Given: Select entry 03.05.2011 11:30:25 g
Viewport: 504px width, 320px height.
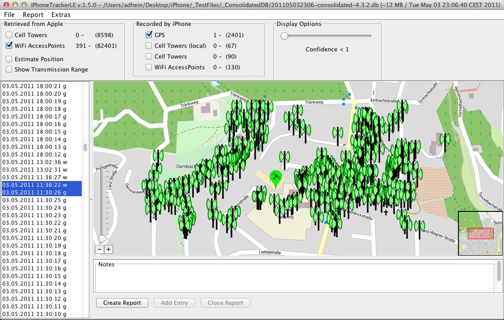Looking at the screenshot, I should click(42, 200).
